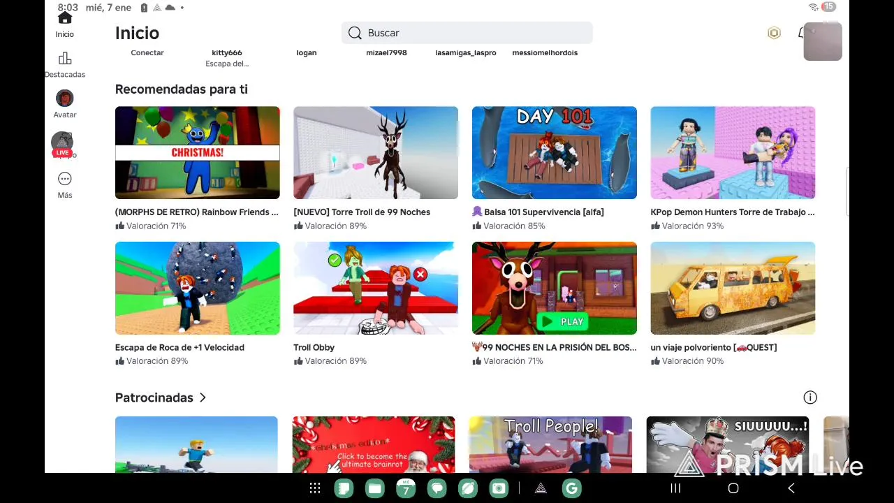Open Troll Obby game thumbnail
894x503 pixels.
376,288
